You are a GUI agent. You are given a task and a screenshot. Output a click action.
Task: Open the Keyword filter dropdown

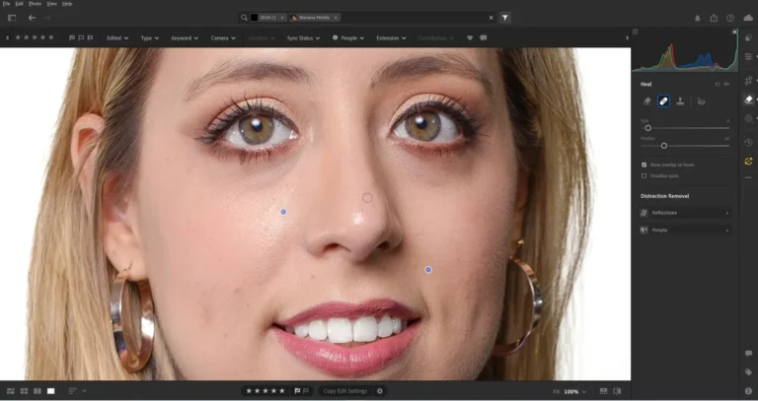pos(184,37)
